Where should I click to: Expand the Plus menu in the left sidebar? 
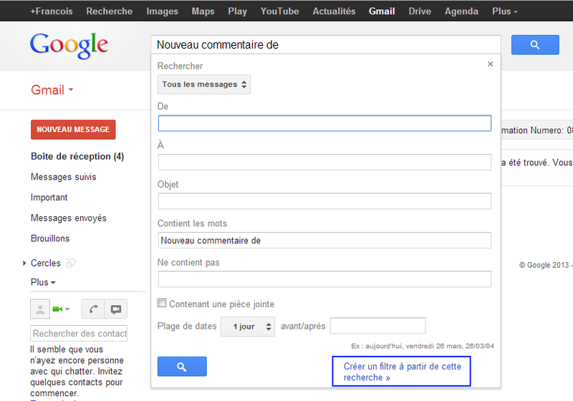(43, 282)
